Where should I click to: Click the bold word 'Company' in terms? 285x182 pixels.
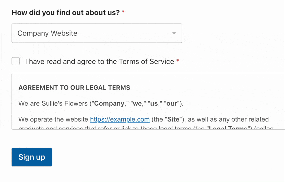109,103
